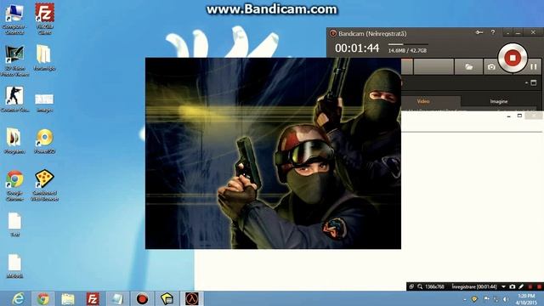Image resolution: width=544 pixels, height=306 pixels.
Task: Open the dropdown arrow in recording bar
Action: point(503,286)
